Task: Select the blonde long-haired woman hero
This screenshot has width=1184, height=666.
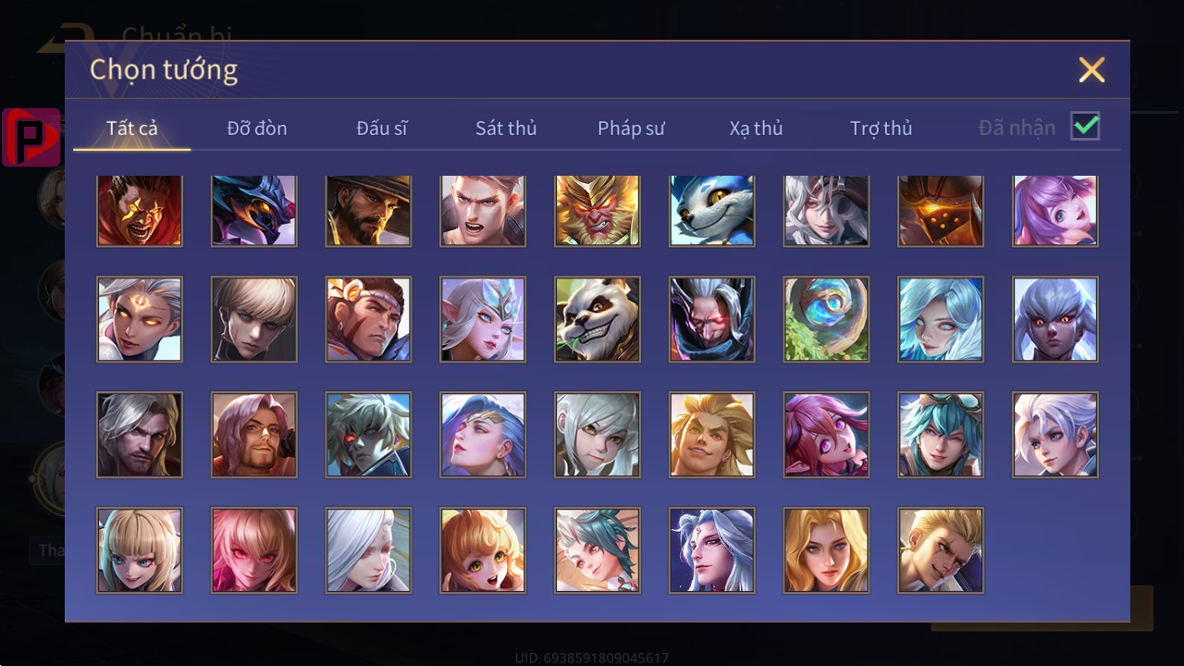Action: click(x=826, y=550)
